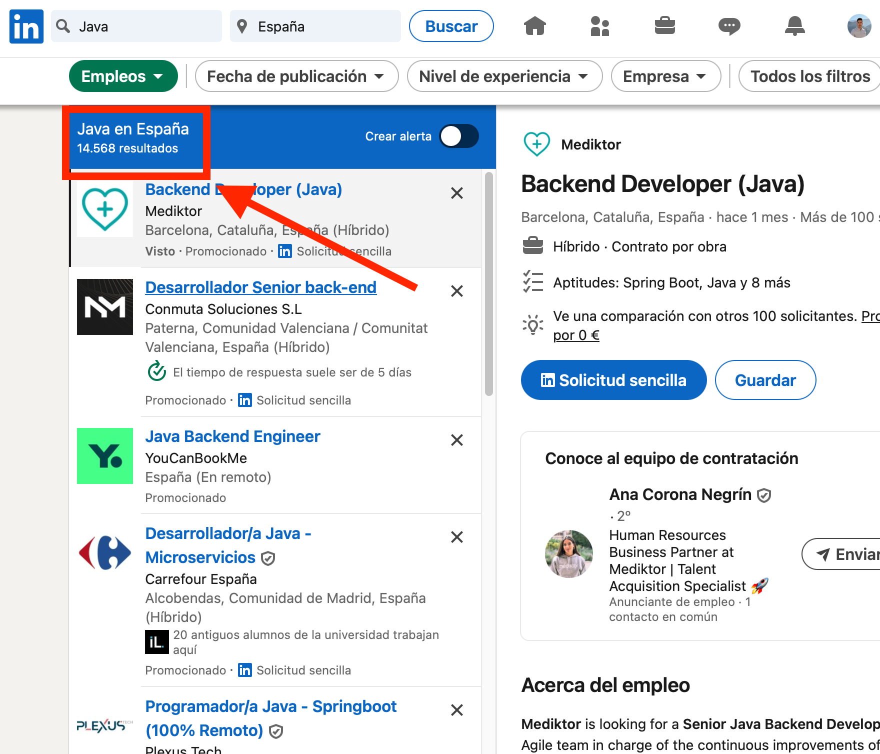This screenshot has height=754, width=880.
Task: Open Desarrollador Senior back-end link
Action: [260, 287]
